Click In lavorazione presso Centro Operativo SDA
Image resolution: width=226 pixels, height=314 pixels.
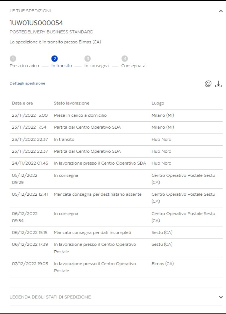point(100,163)
